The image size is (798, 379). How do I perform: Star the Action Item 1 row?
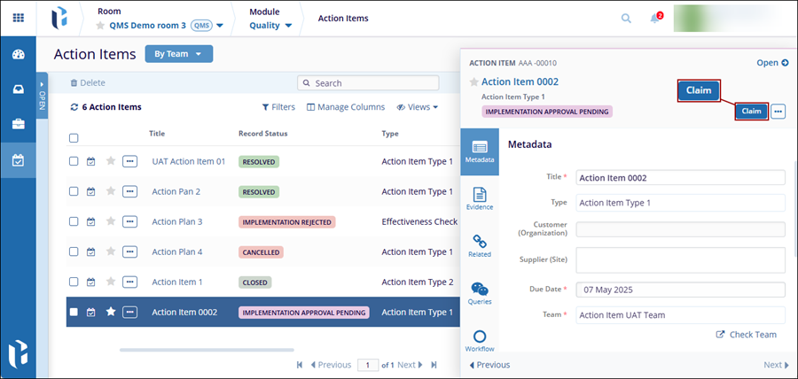(111, 282)
